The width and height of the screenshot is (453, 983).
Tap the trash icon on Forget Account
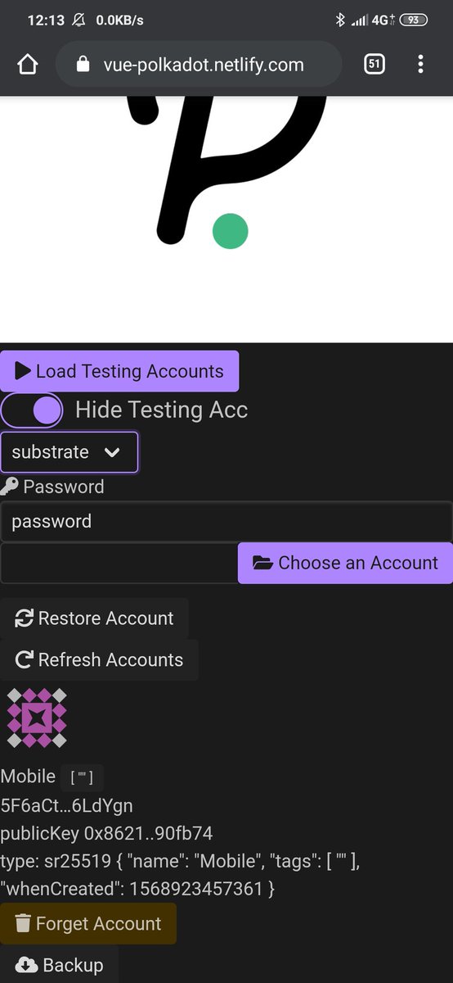click(x=23, y=924)
